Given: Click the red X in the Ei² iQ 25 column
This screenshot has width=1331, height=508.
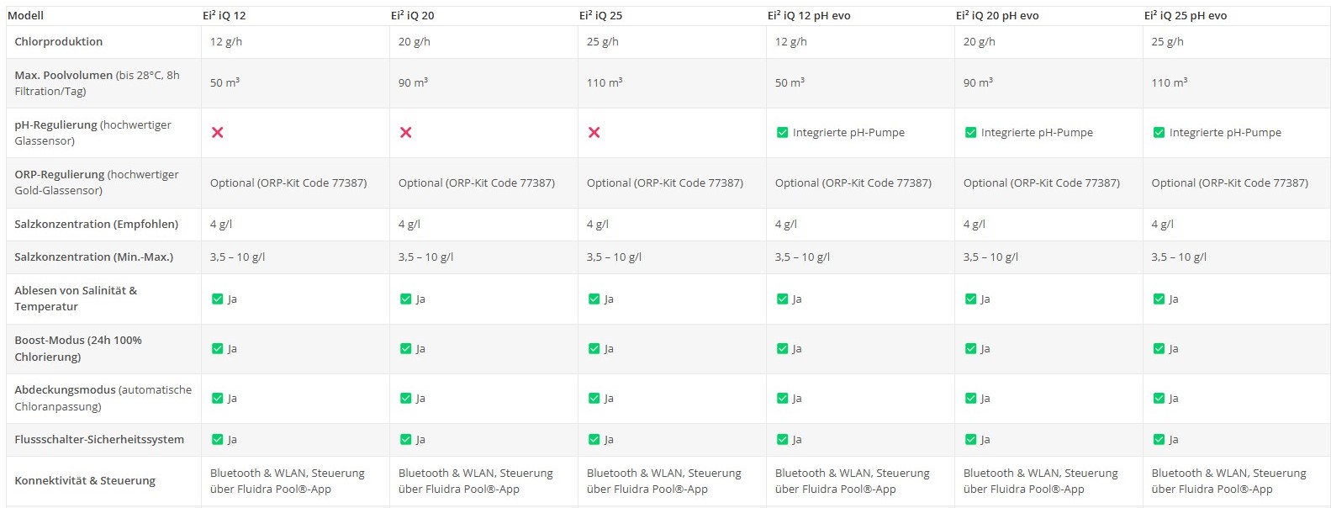Looking at the screenshot, I should [594, 132].
